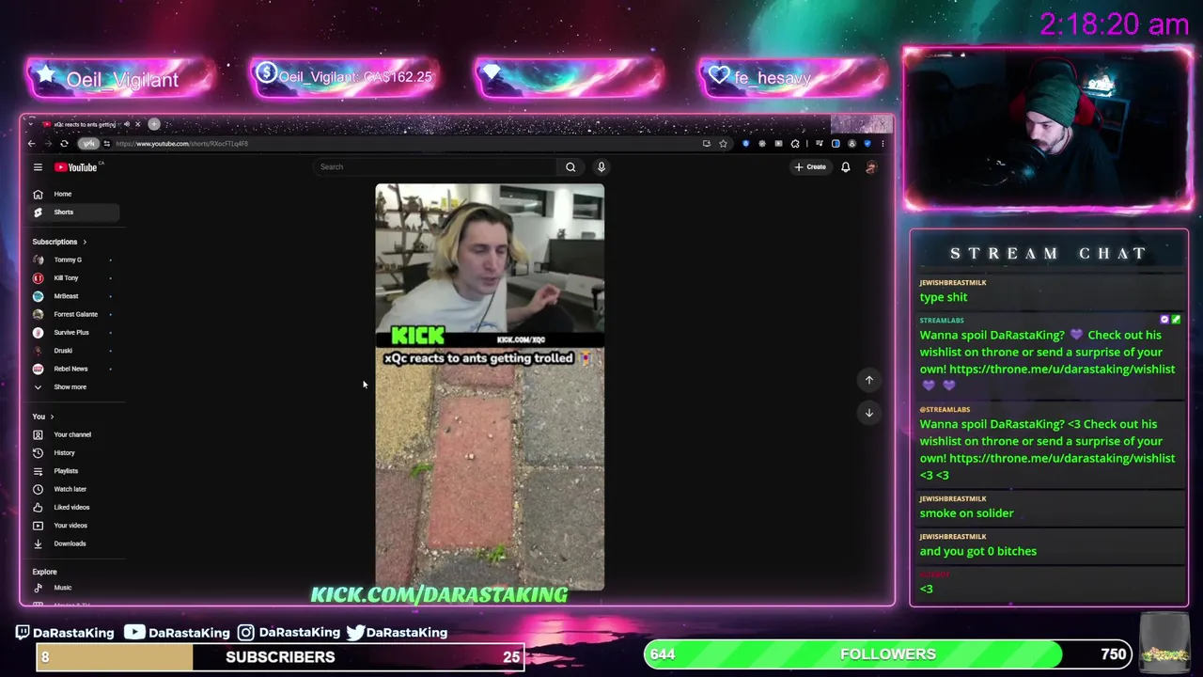Click the YouTube DaRastaKing handle
Image resolution: width=1203 pixels, height=677 pixels.
tap(178, 633)
